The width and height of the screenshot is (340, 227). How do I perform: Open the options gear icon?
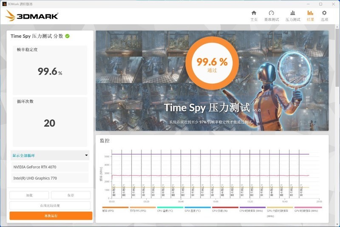point(324,13)
